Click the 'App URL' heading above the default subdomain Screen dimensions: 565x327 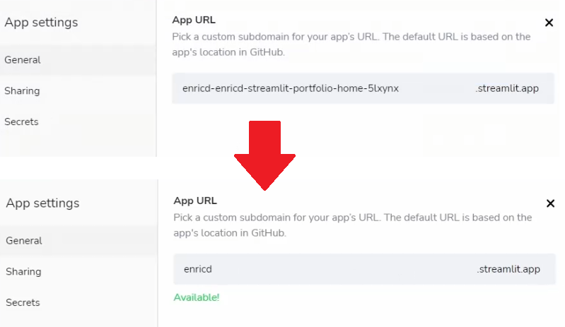[194, 20]
